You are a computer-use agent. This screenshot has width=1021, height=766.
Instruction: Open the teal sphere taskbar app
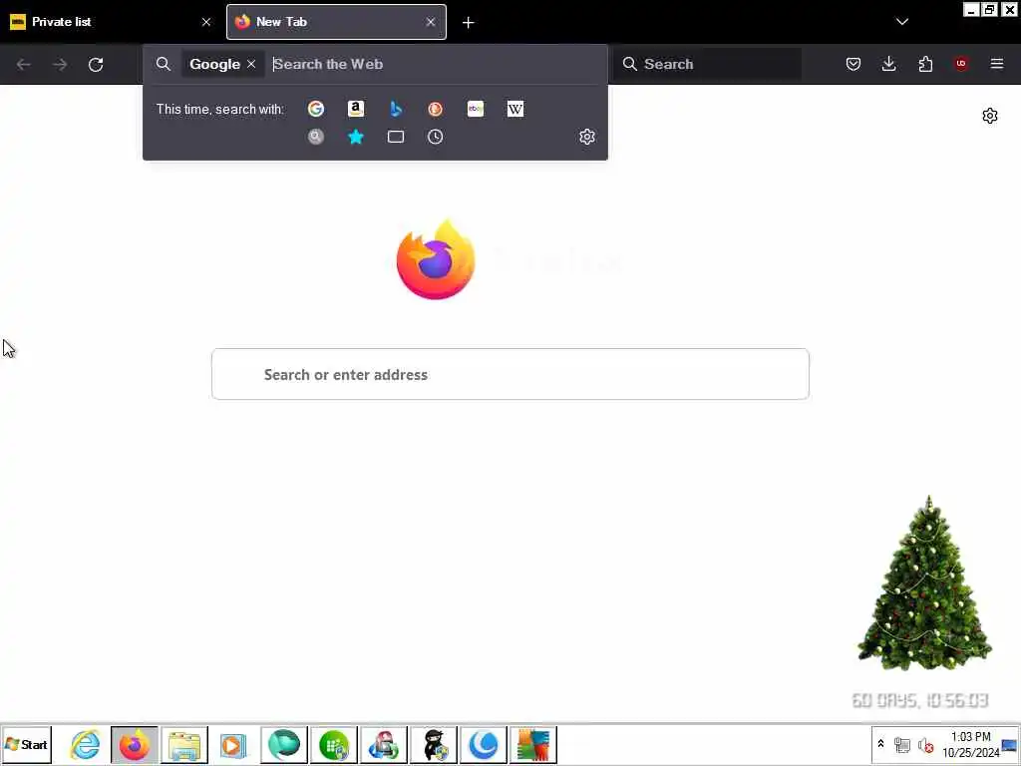click(284, 744)
